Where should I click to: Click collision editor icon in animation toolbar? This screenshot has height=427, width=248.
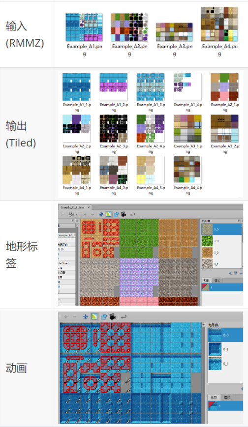(x=104, y=317)
